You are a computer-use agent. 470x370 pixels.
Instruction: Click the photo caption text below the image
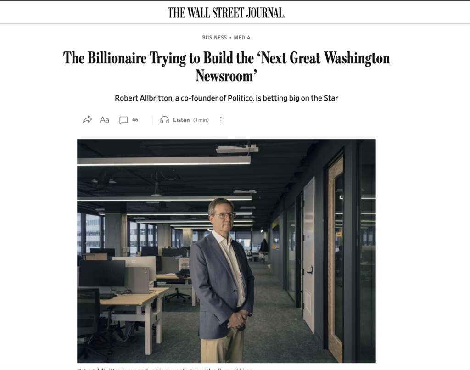pyautogui.click(x=165, y=368)
